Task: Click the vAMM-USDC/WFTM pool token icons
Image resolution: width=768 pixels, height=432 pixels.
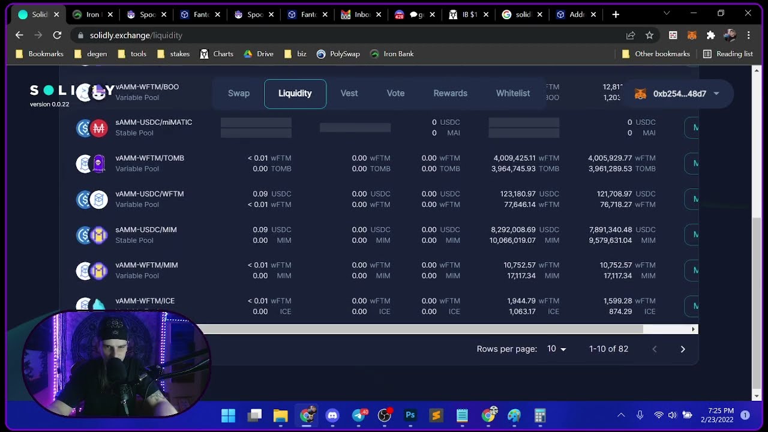Action: click(x=92, y=199)
